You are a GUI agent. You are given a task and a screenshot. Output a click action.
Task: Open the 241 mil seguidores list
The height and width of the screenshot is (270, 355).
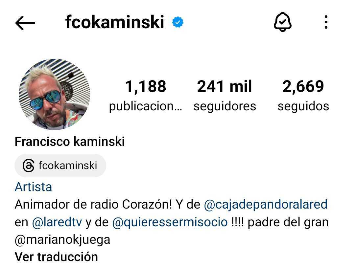coord(225,95)
